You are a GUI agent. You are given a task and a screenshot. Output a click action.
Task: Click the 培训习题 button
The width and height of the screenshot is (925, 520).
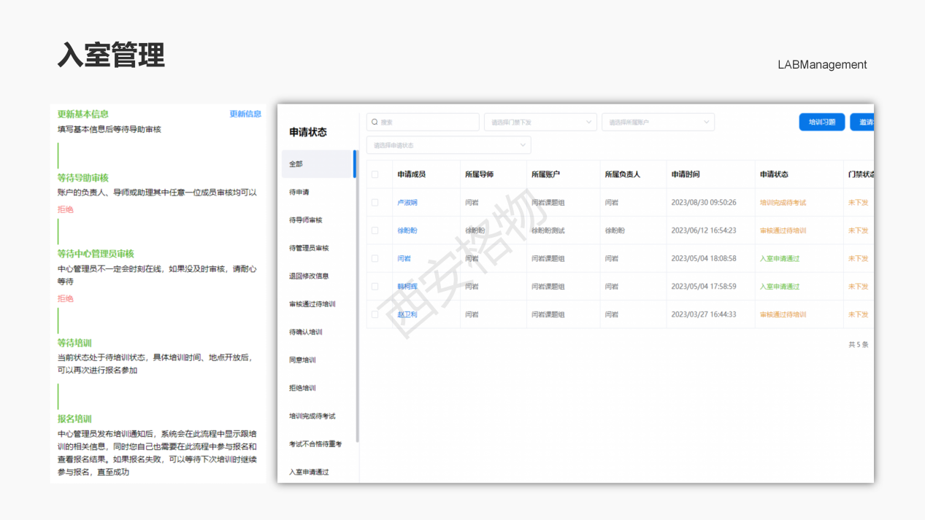click(x=821, y=122)
